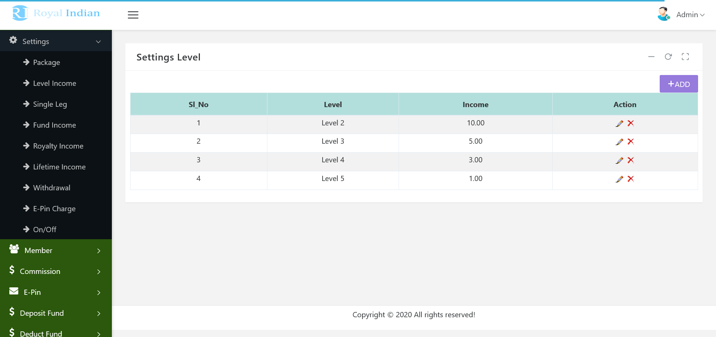The image size is (716, 337).
Task: Edit the Level 3 row
Action: (619, 142)
